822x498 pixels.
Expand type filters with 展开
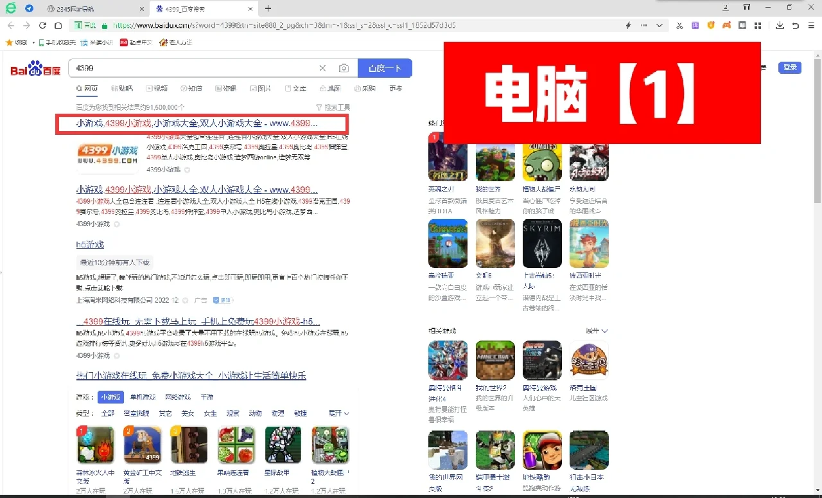[x=339, y=413]
